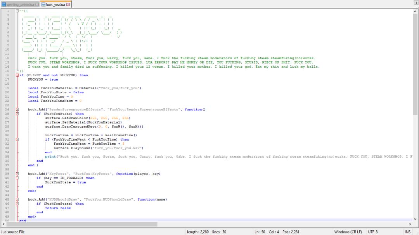Click save icon on sprinting_anims.lua tab
Image resolution: width=419 pixels, height=235 pixels.
[x=3, y=5]
